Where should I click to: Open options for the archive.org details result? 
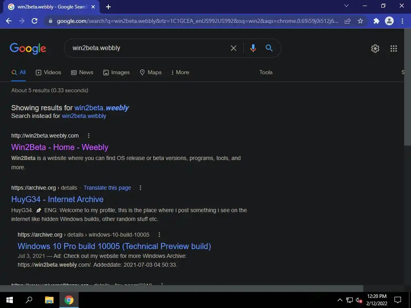(140, 188)
